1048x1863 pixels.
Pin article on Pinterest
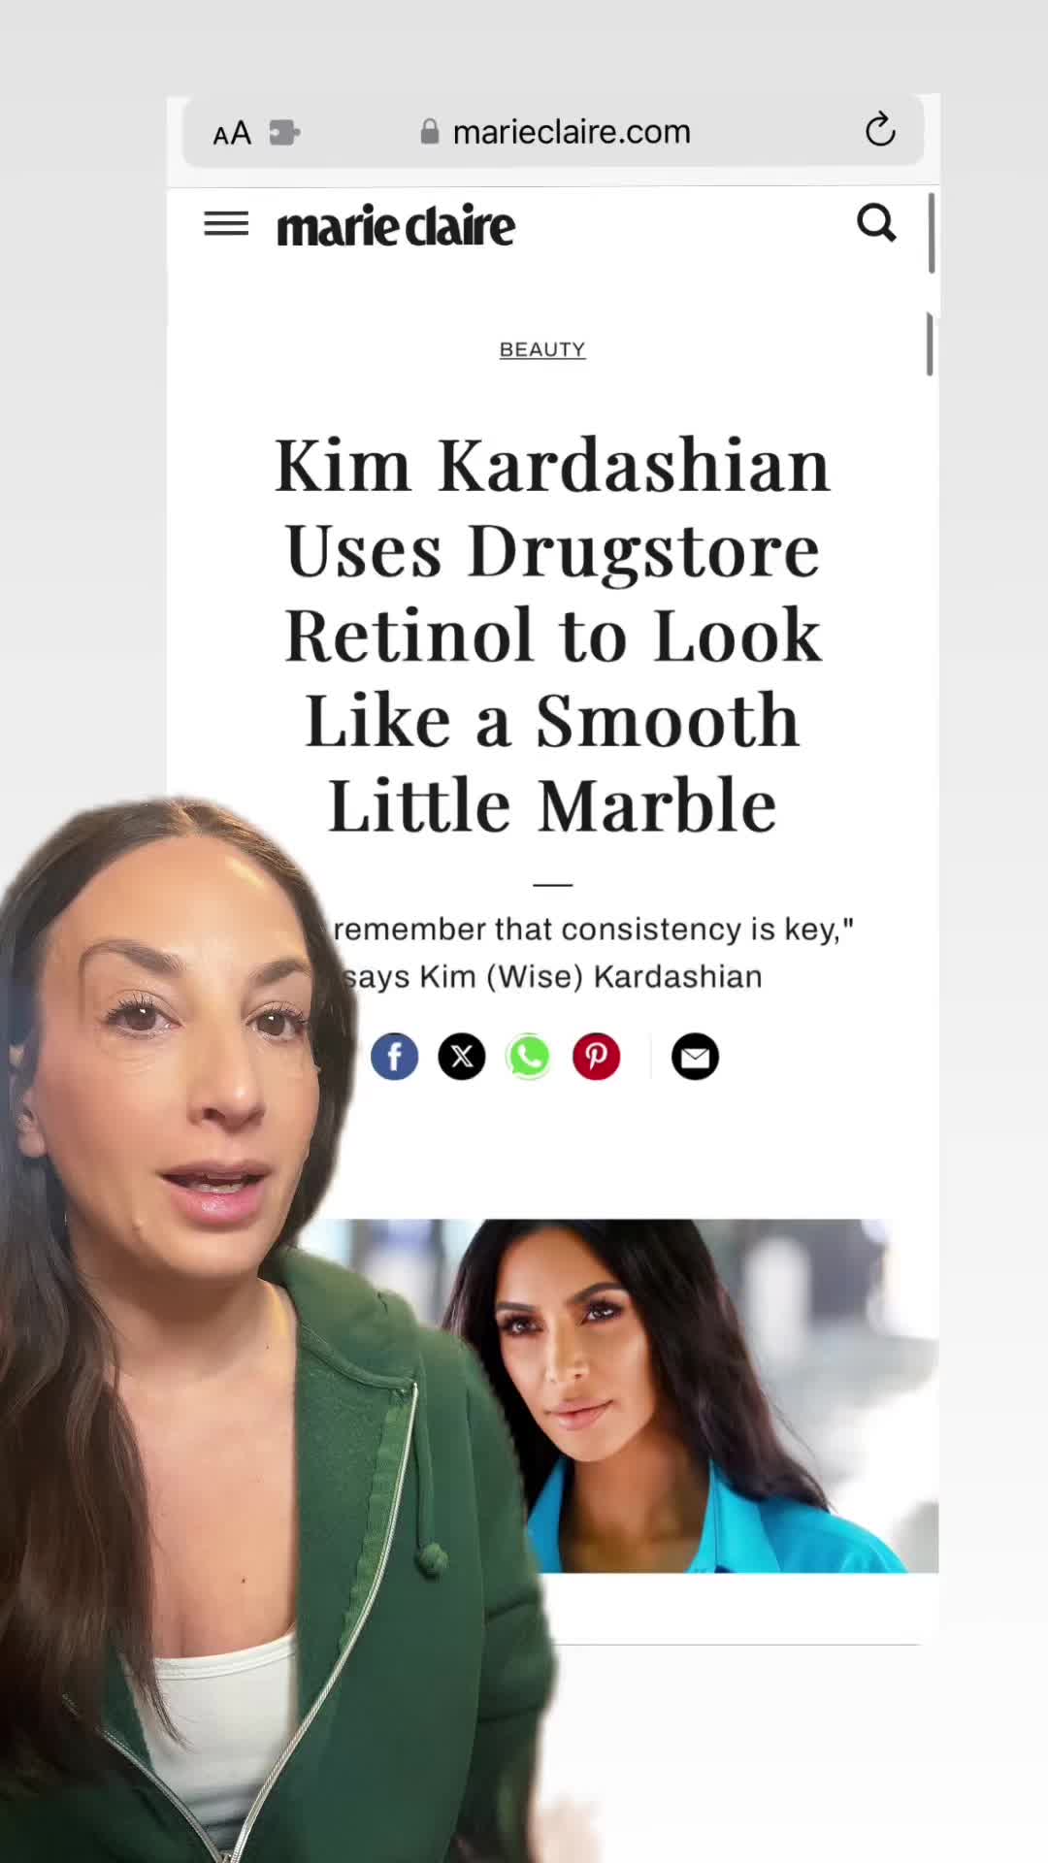pyautogui.click(x=596, y=1057)
